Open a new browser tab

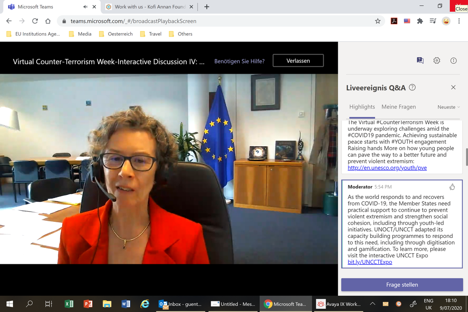tap(207, 7)
